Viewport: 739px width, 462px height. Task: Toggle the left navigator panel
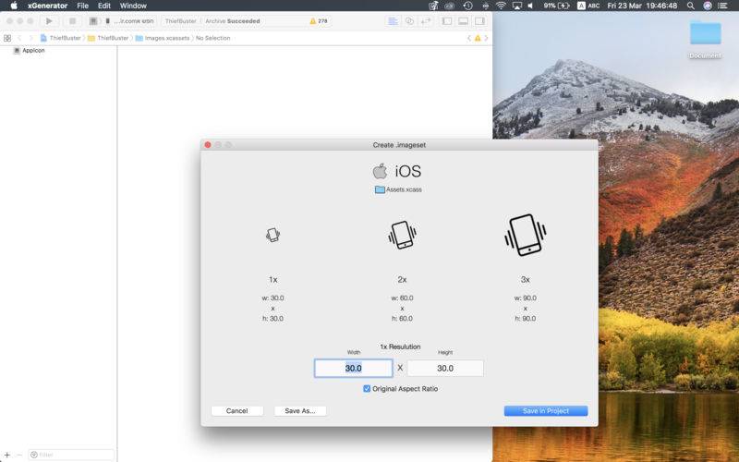[447, 20]
